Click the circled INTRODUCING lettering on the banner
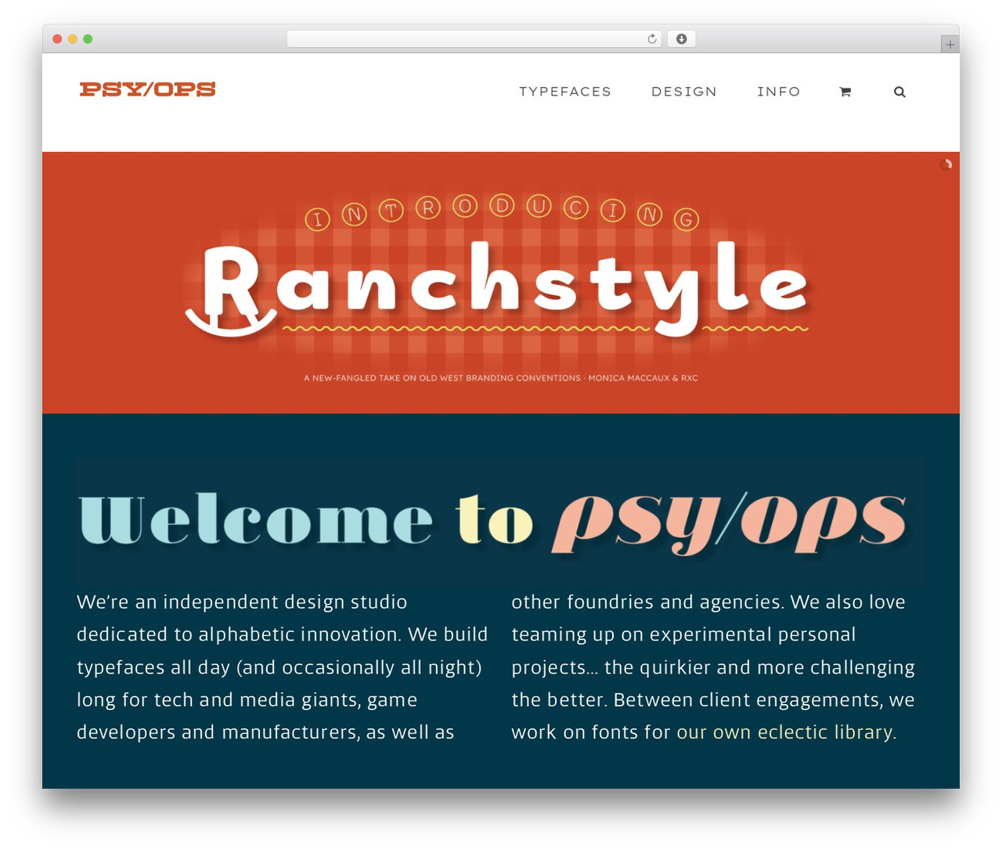This screenshot has width=1002, height=849. coord(499,214)
